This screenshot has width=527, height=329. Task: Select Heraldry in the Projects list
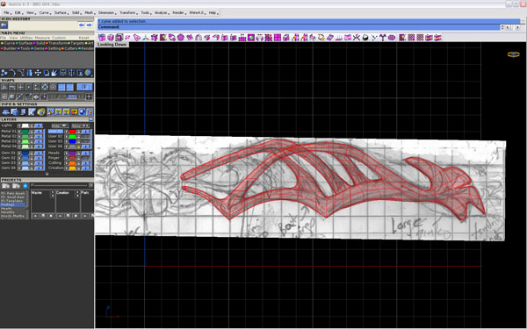point(7,212)
